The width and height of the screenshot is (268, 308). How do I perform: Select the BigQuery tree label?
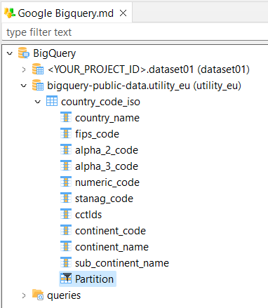coord(55,53)
